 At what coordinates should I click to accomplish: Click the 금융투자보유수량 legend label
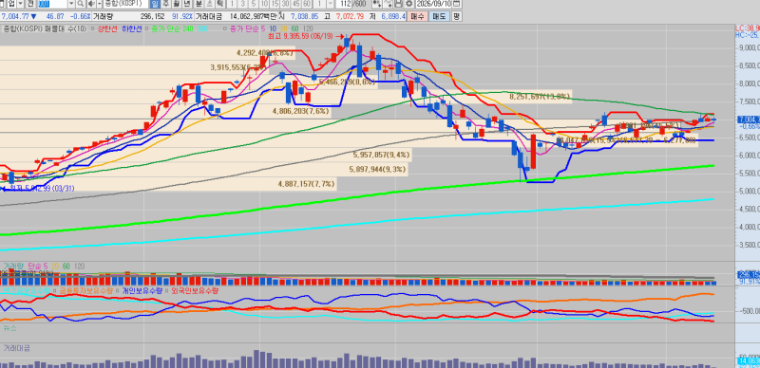point(86,290)
